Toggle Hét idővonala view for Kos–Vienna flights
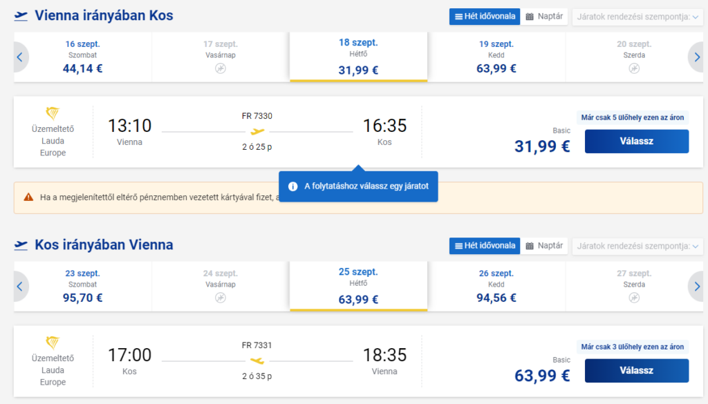 (485, 246)
